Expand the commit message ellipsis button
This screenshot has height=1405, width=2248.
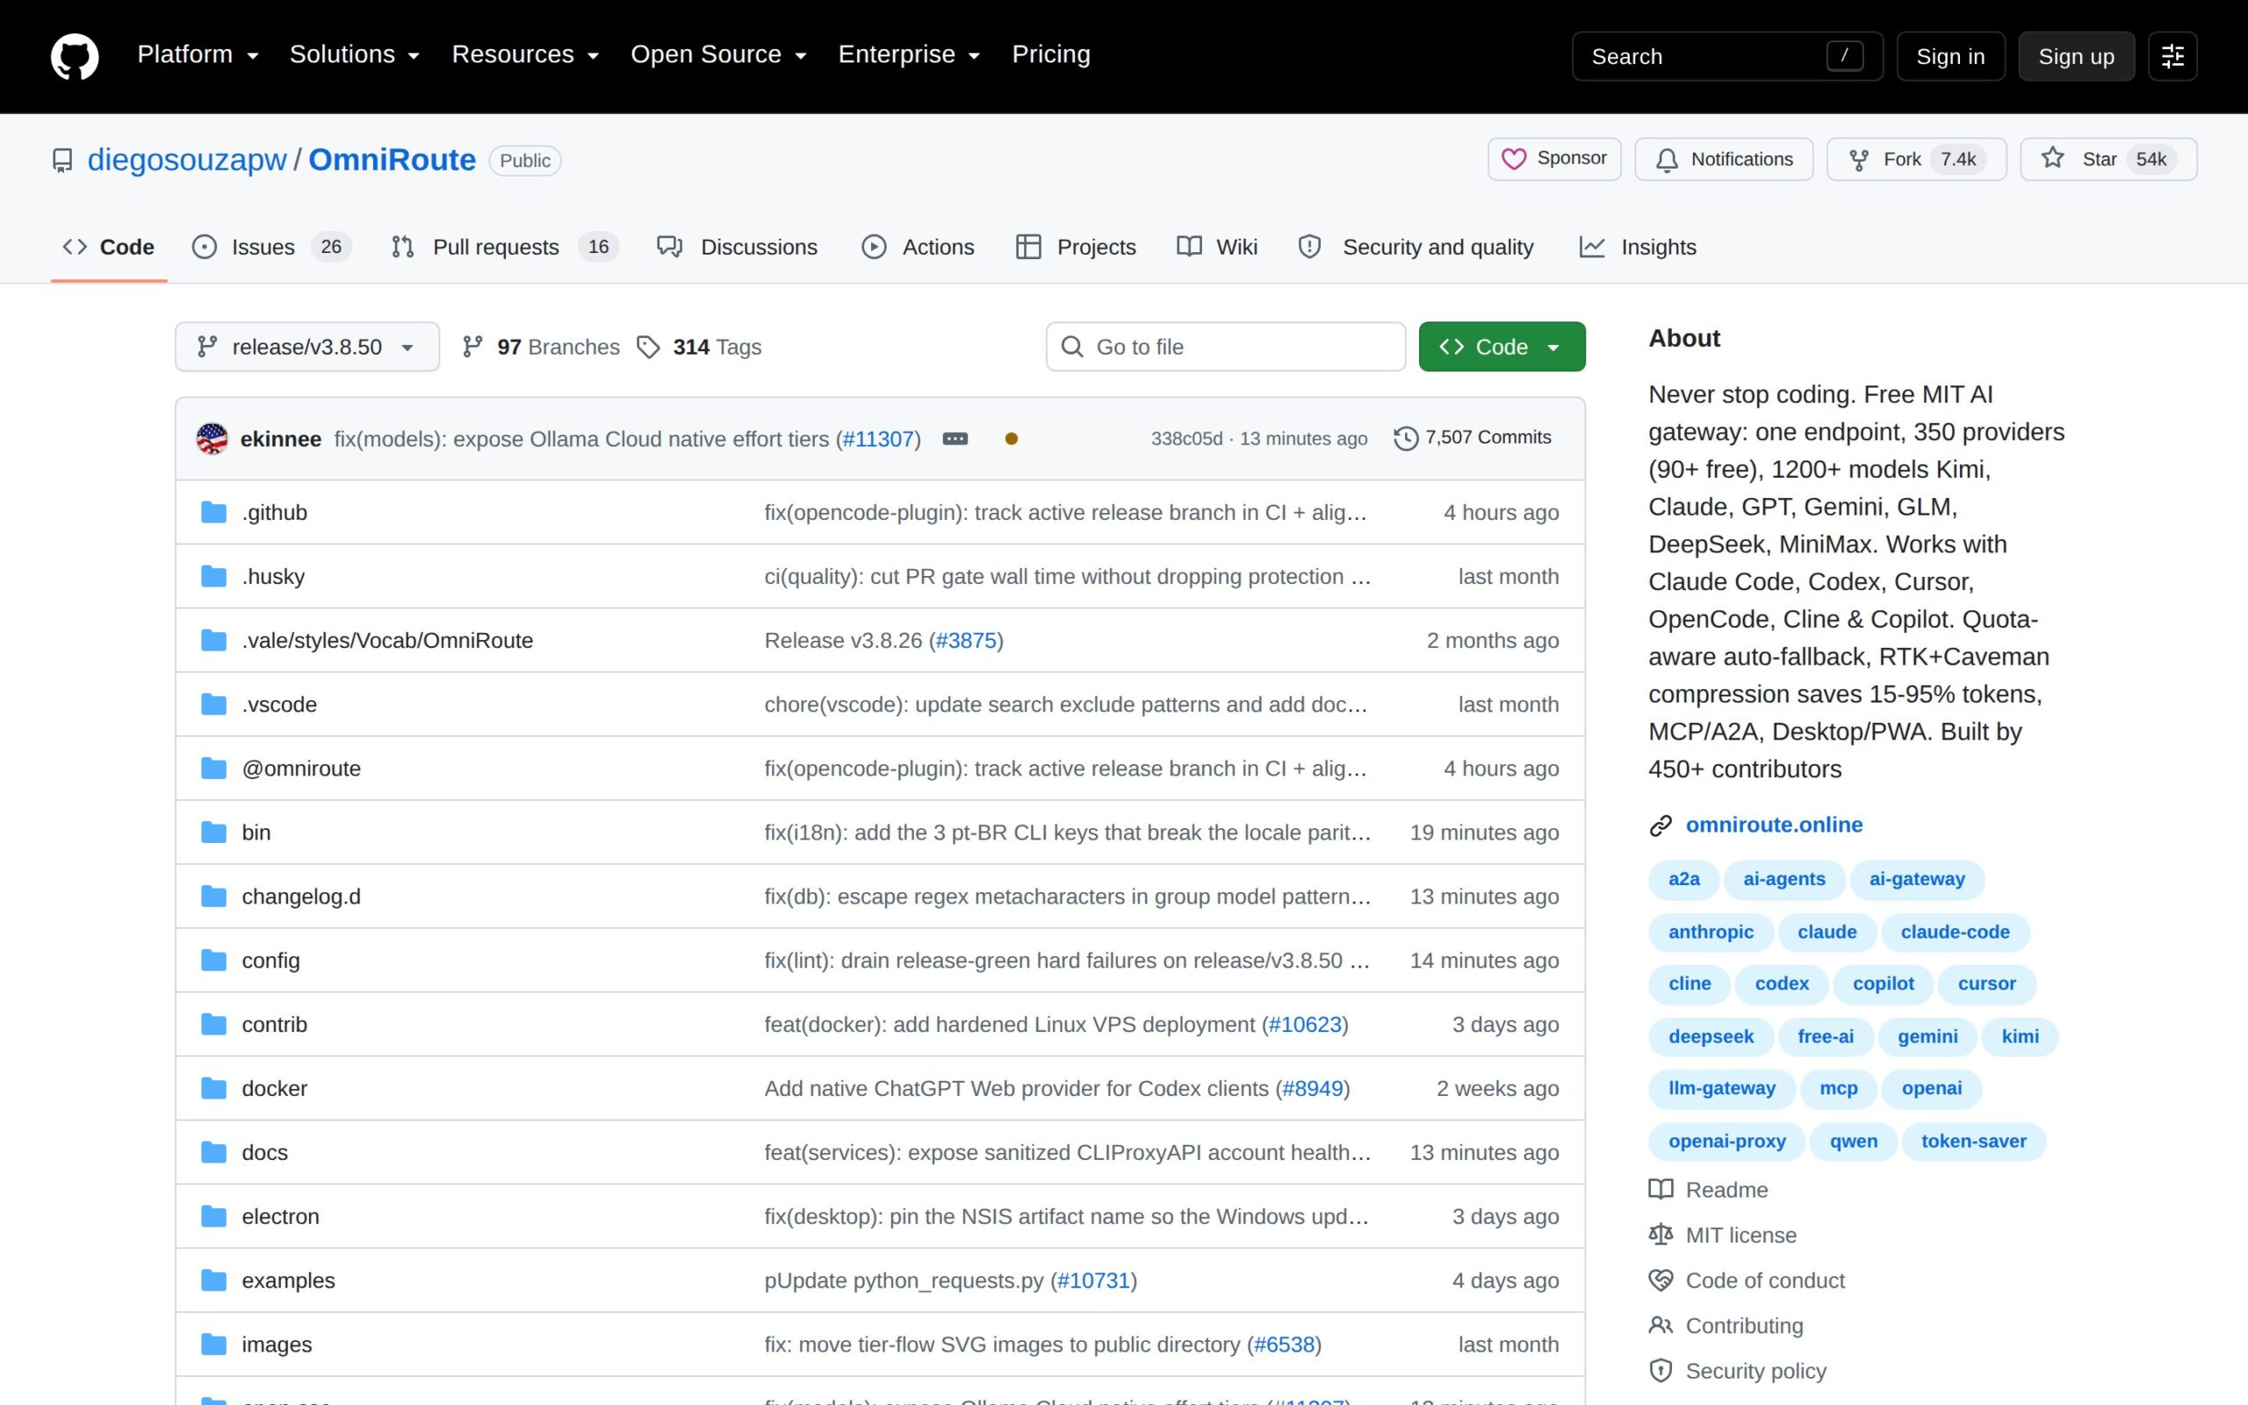(x=955, y=438)
